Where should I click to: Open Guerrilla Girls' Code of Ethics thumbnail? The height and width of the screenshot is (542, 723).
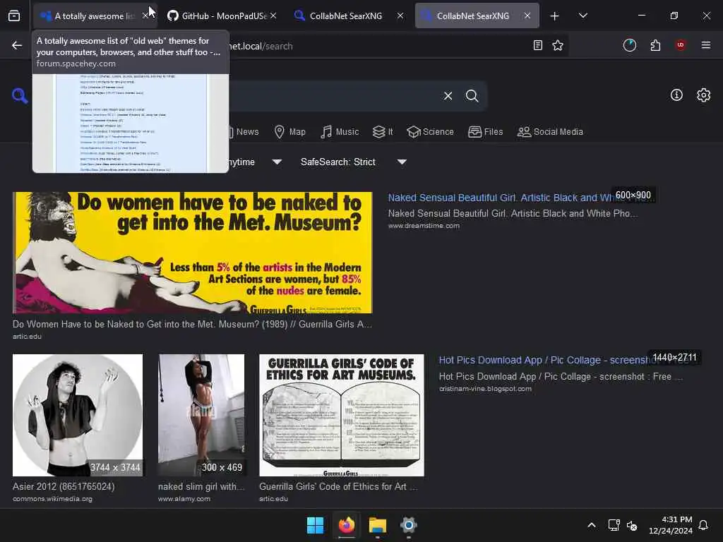coord(341,415)
